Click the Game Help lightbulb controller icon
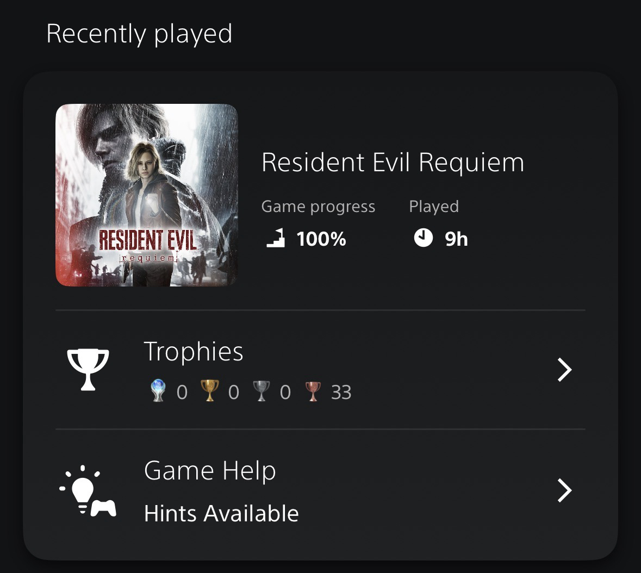 (x=88, y=491)
